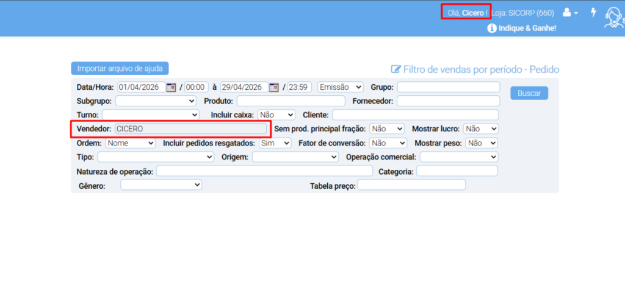
Task: Expand the Turno dropdown
Action: (151, 115)
